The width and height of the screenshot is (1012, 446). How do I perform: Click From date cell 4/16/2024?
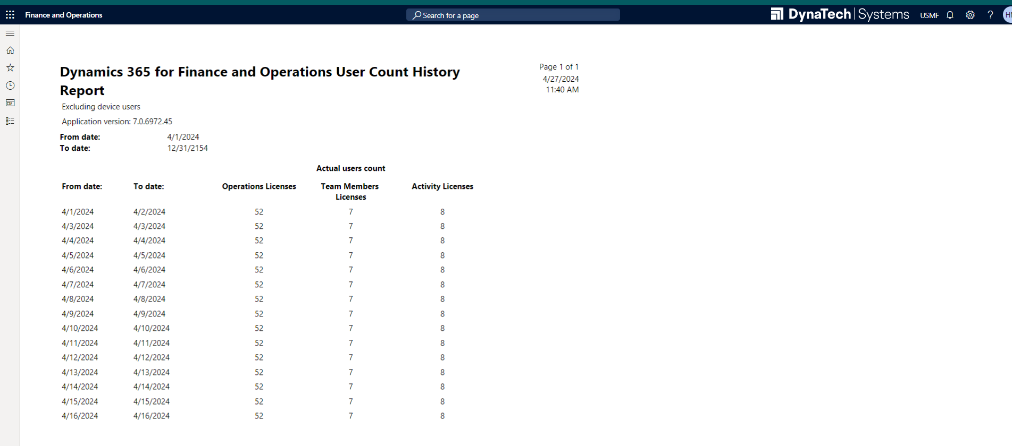(x=80, y=416)
